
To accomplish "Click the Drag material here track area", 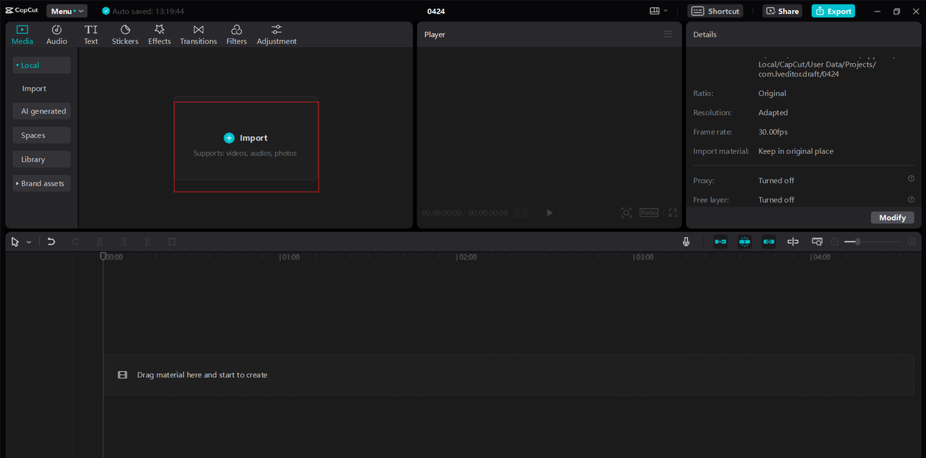I will point(509,375).
